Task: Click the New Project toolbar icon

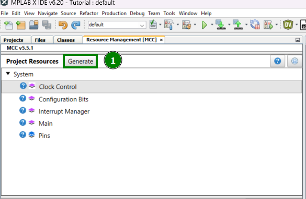Action: point(21,25)
